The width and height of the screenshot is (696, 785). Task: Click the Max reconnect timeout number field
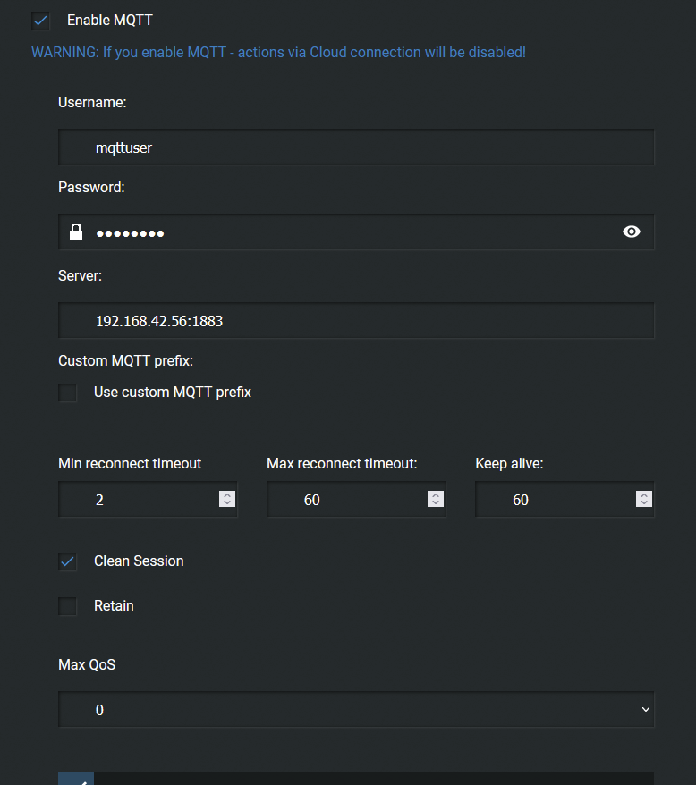coord(356,499)
